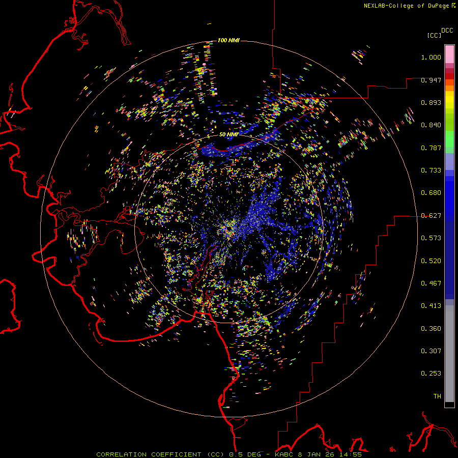The width and height of the screenshot is (458, 458).
Task: Click the 0.307 scale value
Action: pos(431,351)
